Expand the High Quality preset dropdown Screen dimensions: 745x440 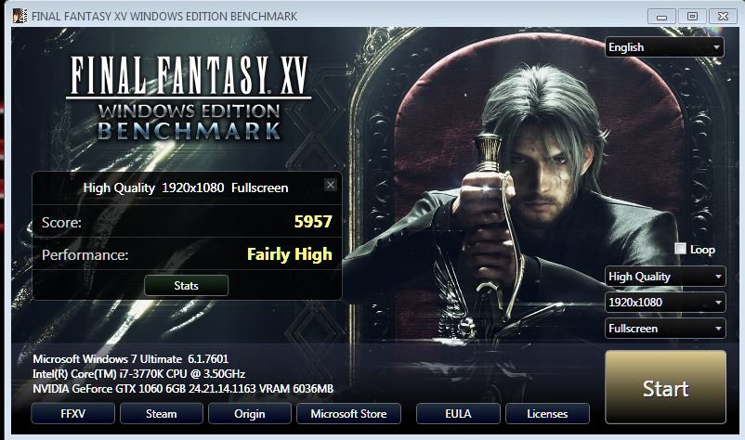(665, 277)
